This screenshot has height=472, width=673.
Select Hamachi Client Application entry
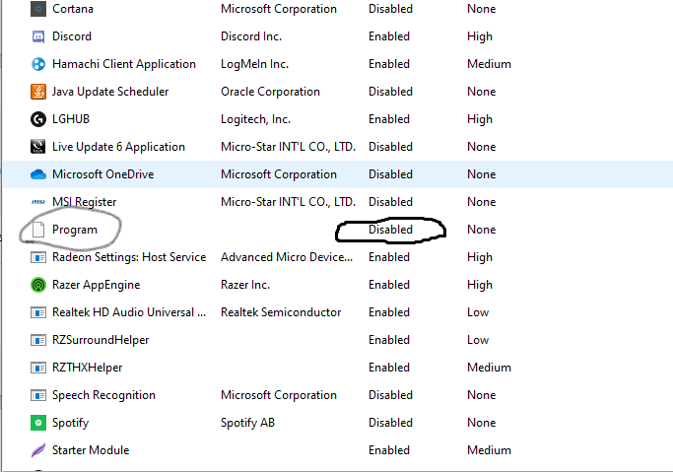[x=124, y=64]
